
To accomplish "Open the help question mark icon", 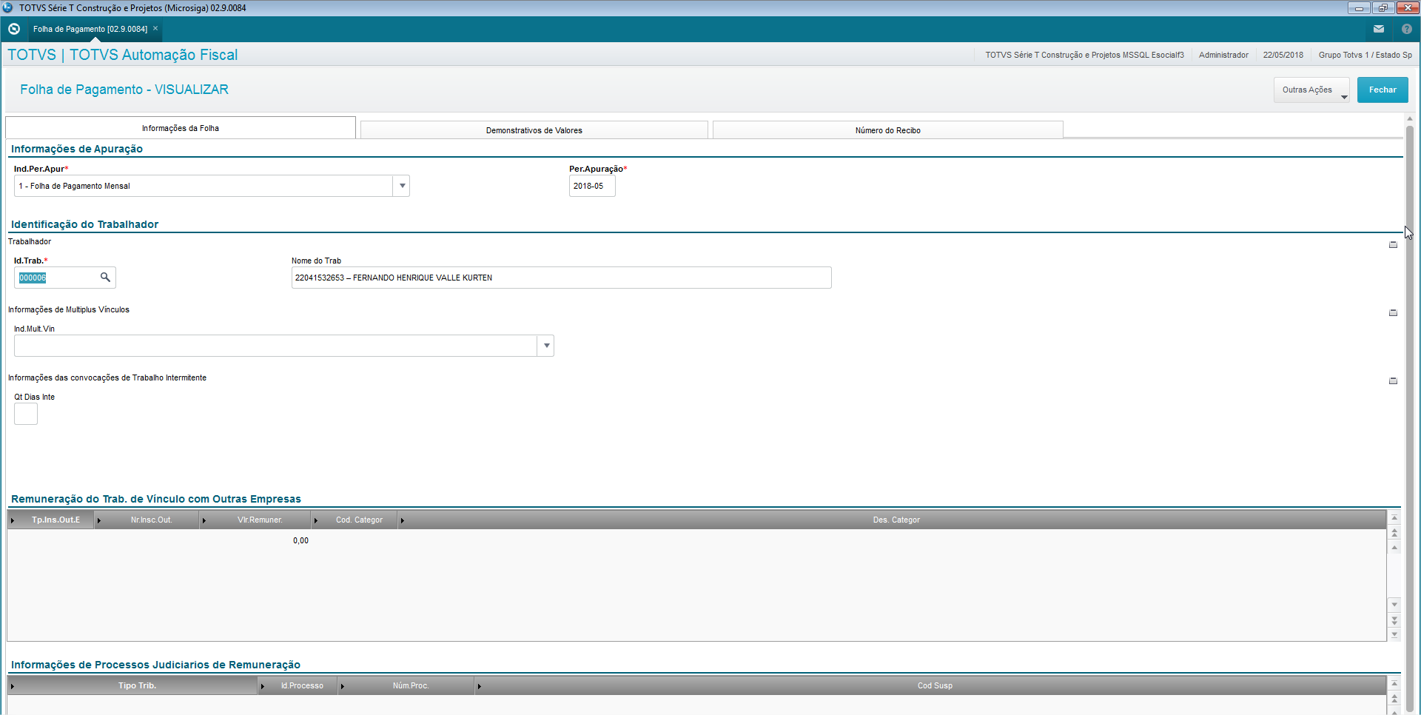I will click(1407, 29).
